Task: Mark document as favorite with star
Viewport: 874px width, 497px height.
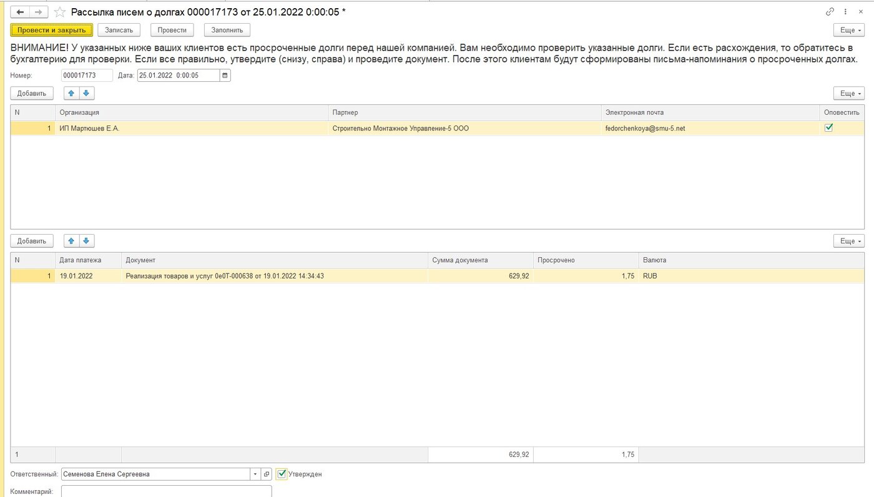Action: [x=60, y=12]
